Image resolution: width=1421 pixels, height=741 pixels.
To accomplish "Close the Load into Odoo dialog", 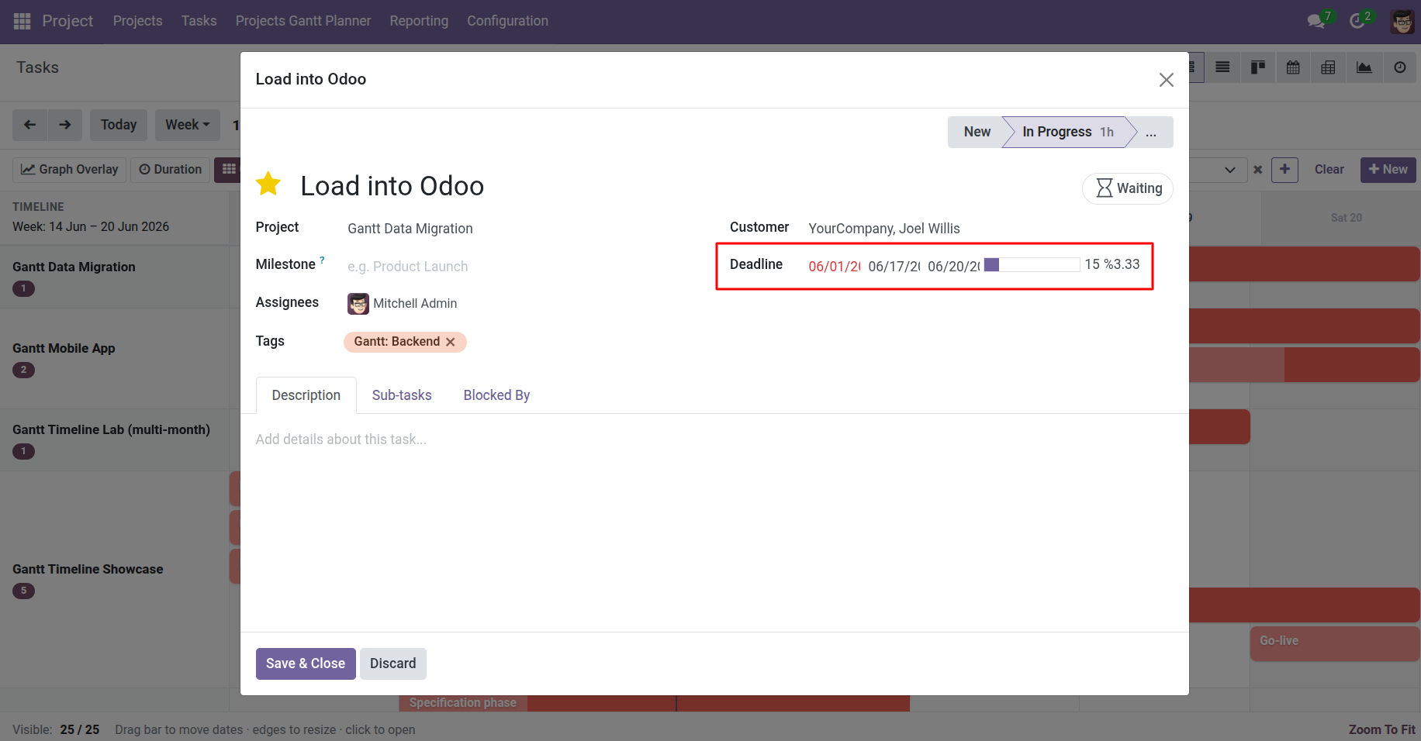I will 1166,80.
